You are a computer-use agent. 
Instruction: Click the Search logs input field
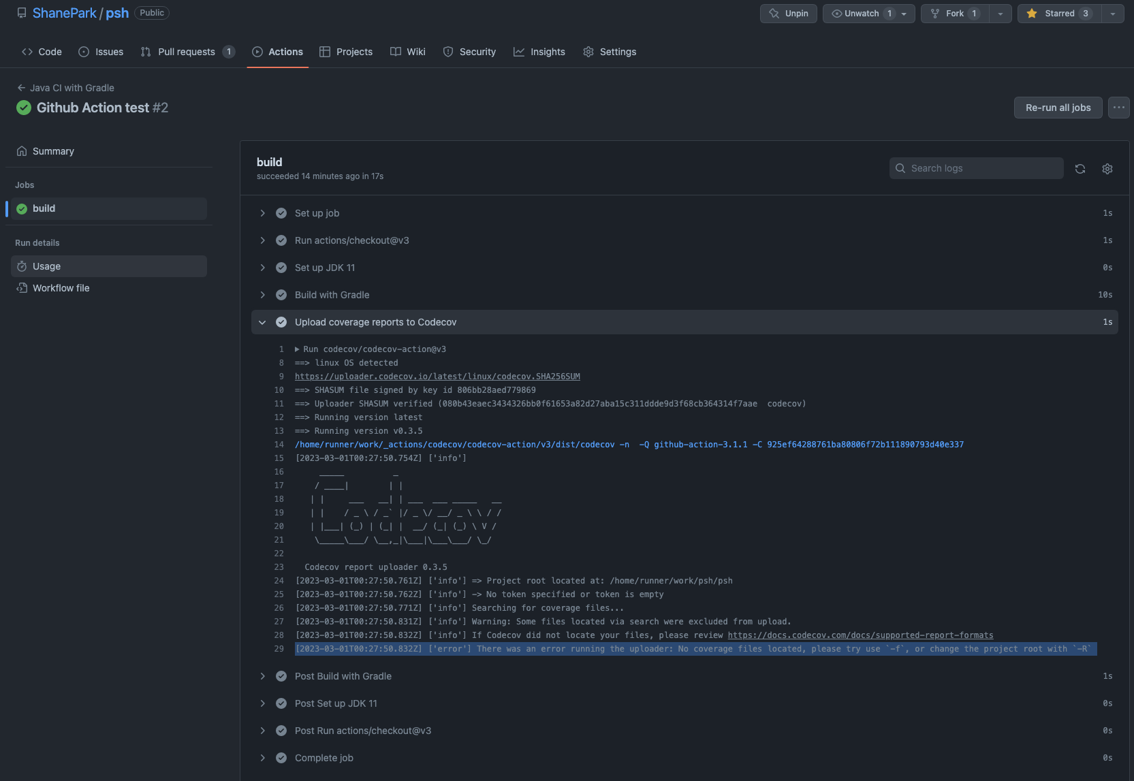[977, 168]
